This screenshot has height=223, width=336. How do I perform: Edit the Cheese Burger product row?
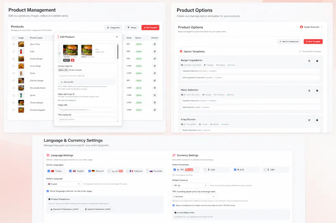tap(155, 103)
